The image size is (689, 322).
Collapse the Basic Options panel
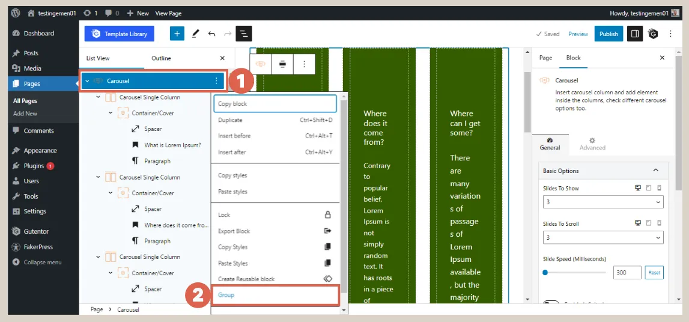point(655,171)
